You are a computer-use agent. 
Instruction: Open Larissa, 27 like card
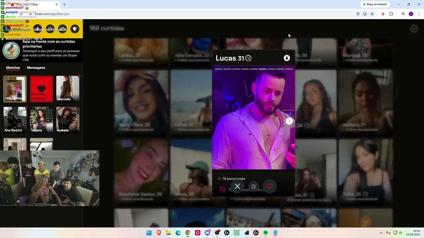[141, 52]
